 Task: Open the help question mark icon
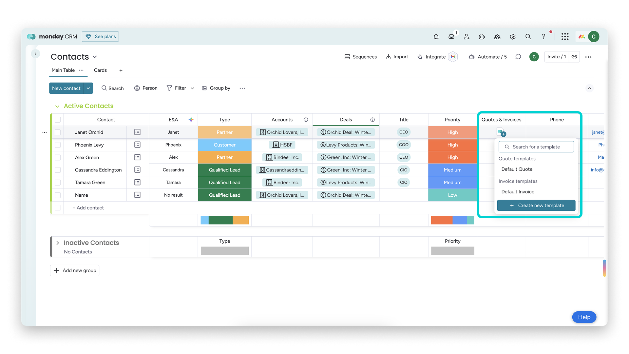pos(543,37)
